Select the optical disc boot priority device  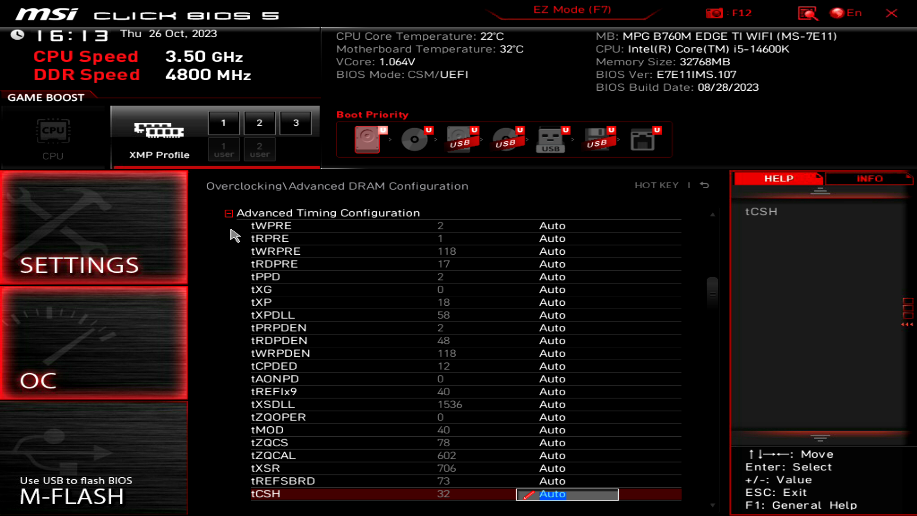414,139
